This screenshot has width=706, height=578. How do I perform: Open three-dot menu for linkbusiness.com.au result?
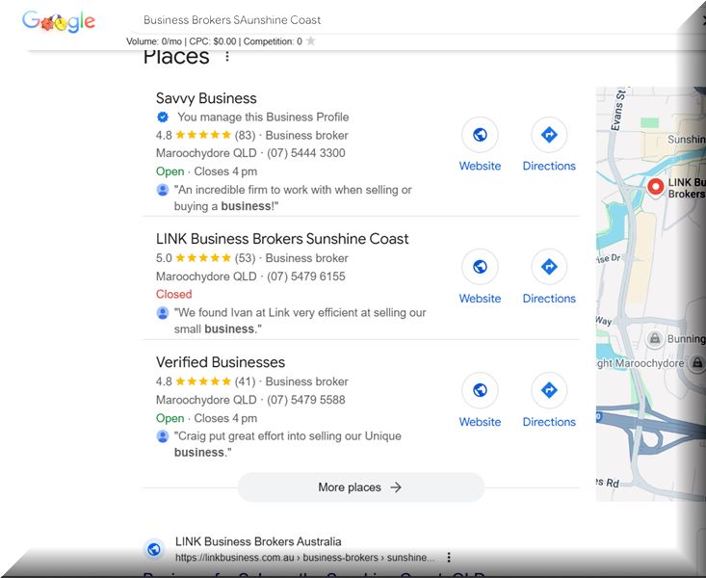coord(449,557)
